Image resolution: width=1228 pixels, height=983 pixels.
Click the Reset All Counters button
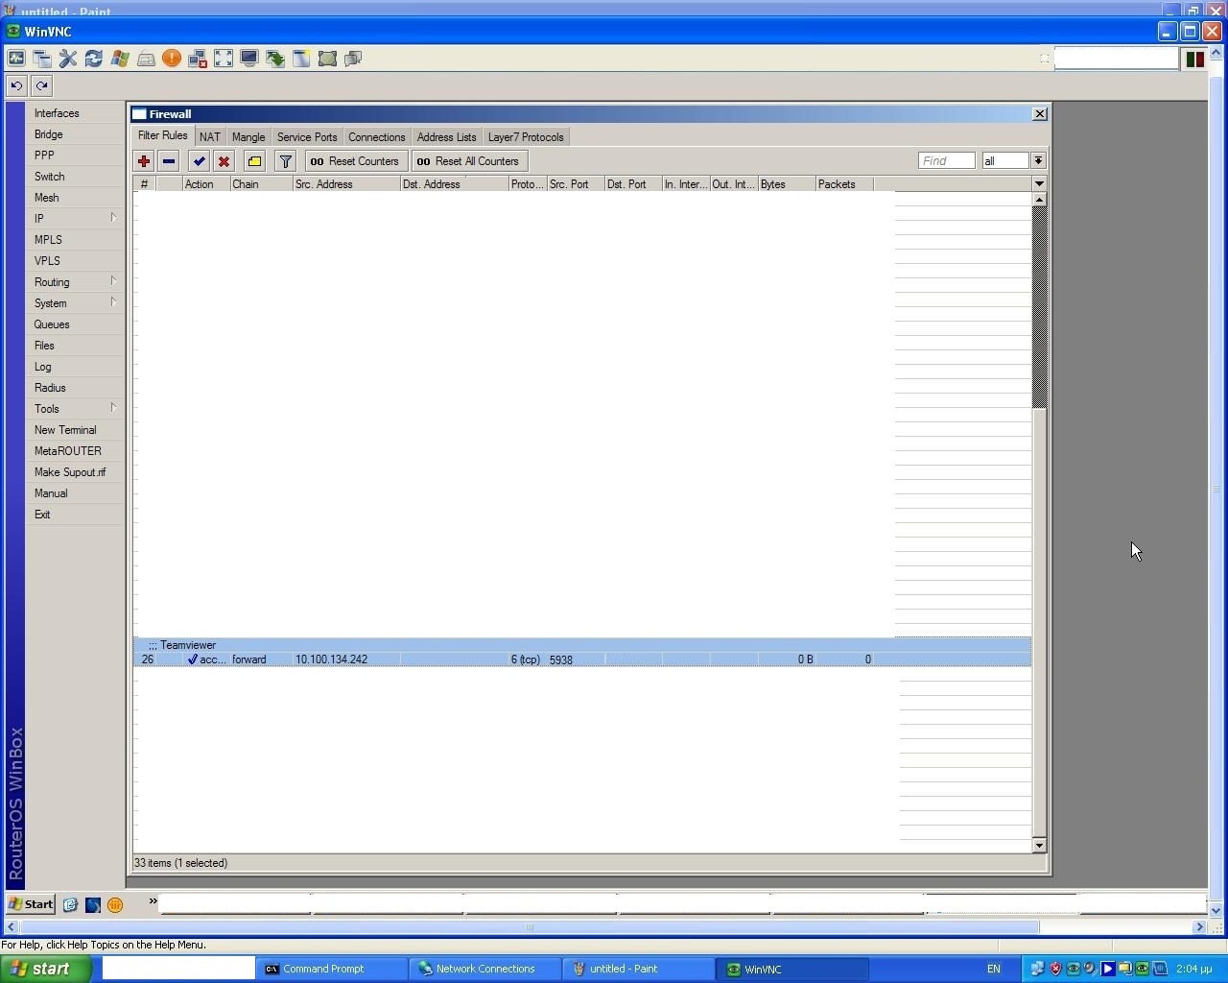[x=470, y=161]
